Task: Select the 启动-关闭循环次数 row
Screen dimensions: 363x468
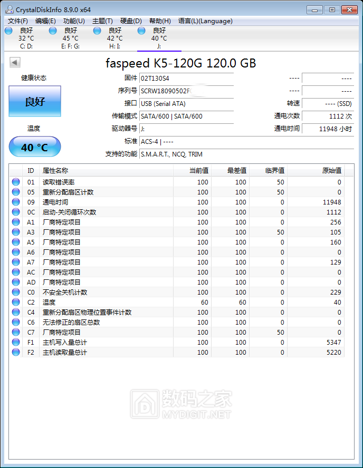Action: click(x=177, y=212)
